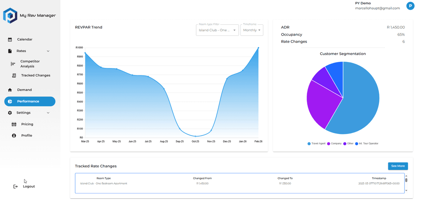Image resolution: width=422 pixels, height=211 pixels.
Task: Open Pricing via its sliders icon
Action: (14, 124)
